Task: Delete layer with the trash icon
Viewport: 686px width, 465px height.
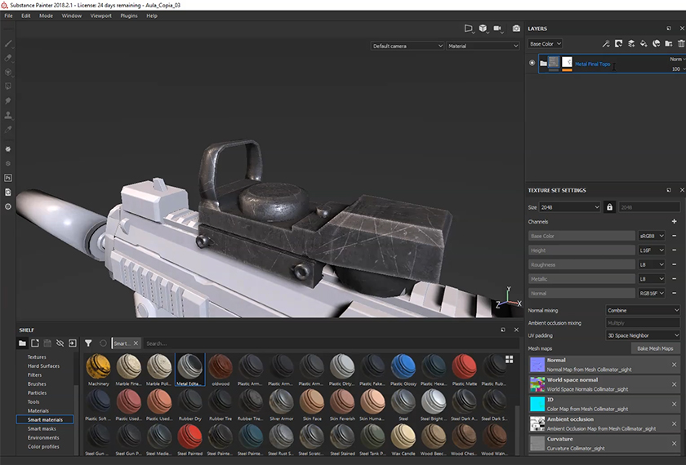Action: 681,44
